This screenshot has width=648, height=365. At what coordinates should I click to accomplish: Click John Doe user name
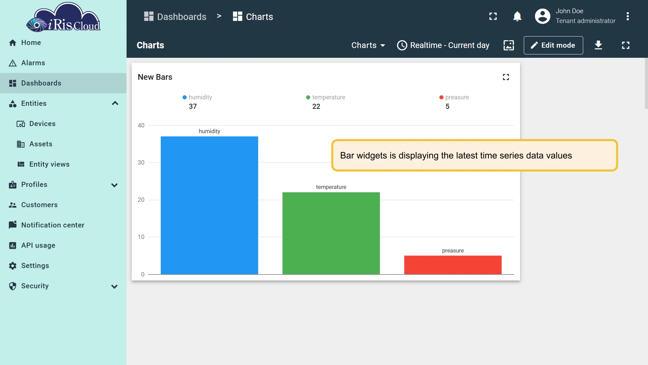(569, 11)
